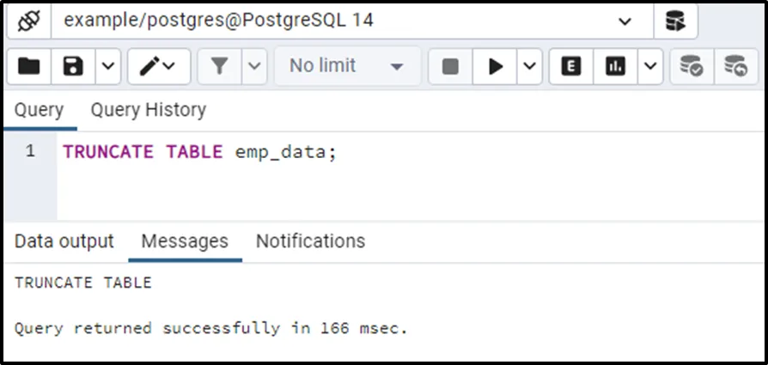Click the filter funnel icon
Viewport: 768px width, 365px height.
[x=219, y=66]
